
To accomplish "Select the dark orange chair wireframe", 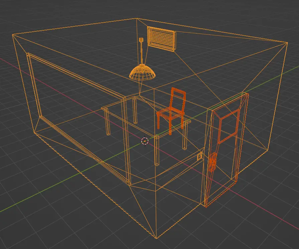I will [x=171, y=111].
